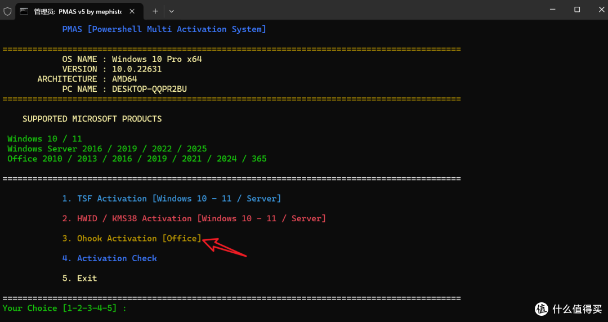This screenshot has width=608, height=322.
Task: Close the terminal window
Action: [601, 10]
